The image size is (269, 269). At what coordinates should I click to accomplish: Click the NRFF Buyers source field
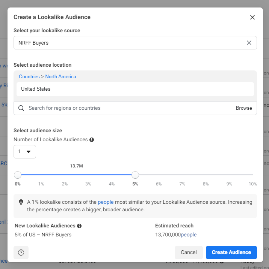[x=128, y=43]
